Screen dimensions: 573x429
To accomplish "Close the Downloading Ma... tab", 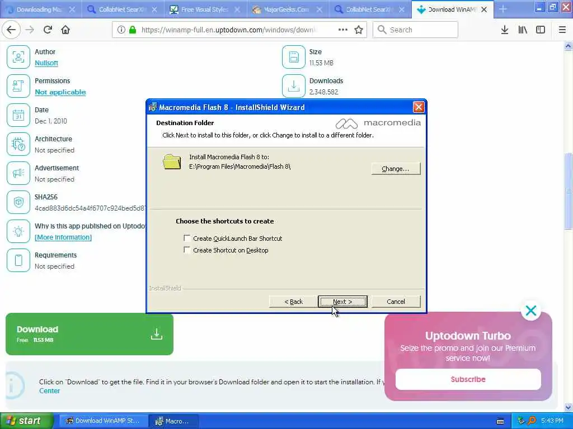I will point(72,9).
